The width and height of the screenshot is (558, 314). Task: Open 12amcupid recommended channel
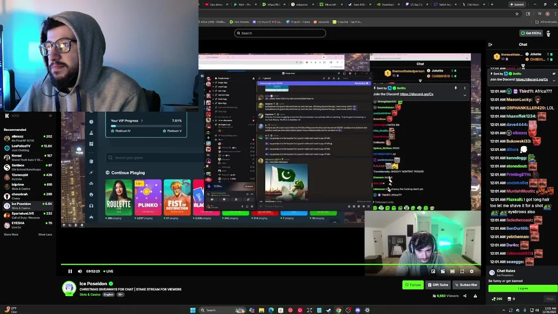28,176
